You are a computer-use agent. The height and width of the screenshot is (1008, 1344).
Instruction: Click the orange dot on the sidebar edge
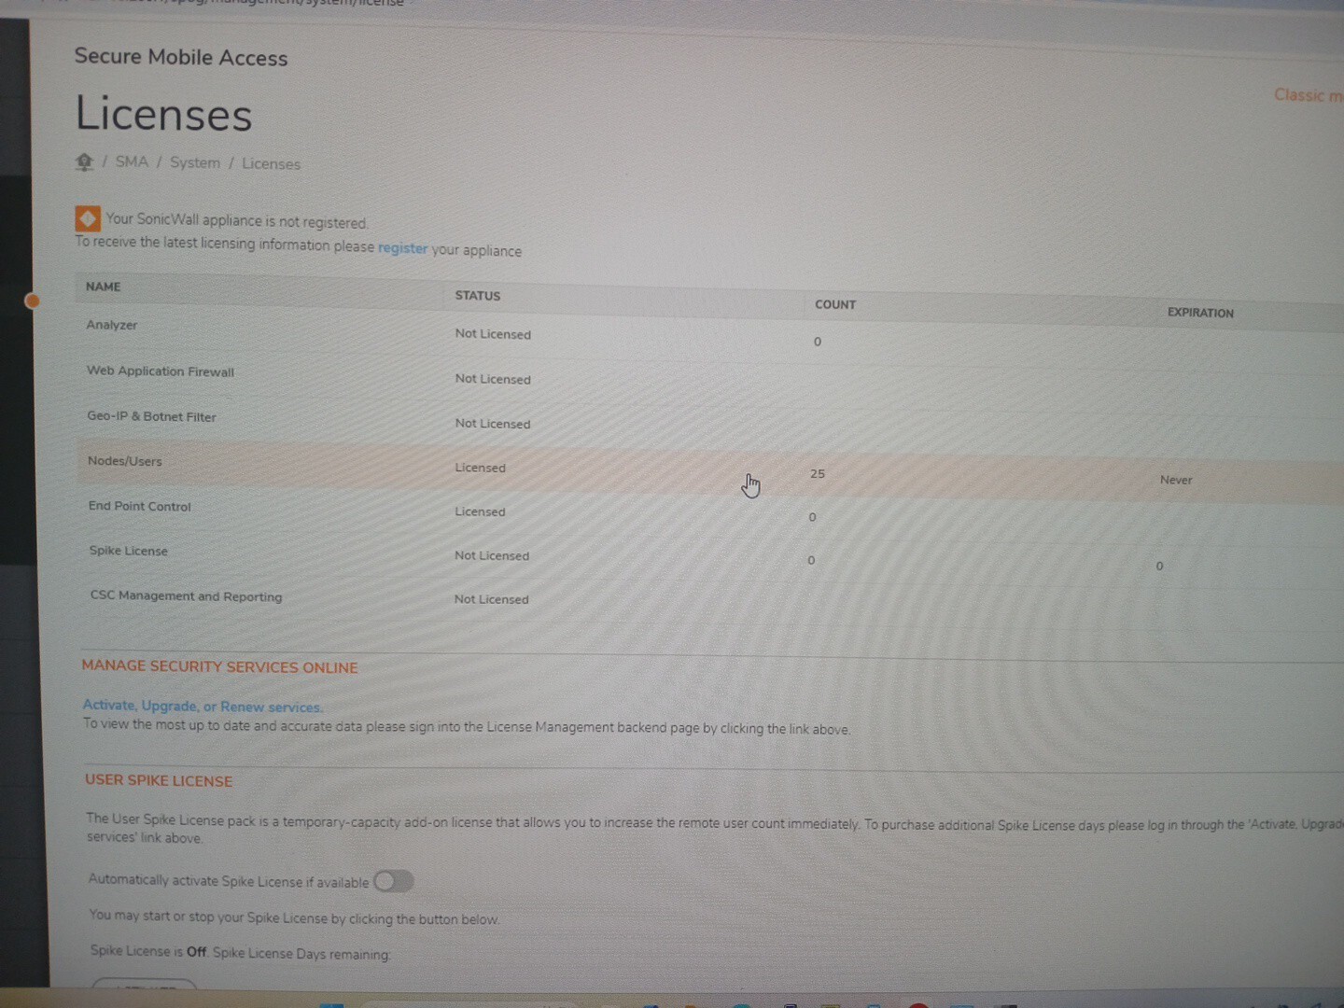tap(33, 301)
